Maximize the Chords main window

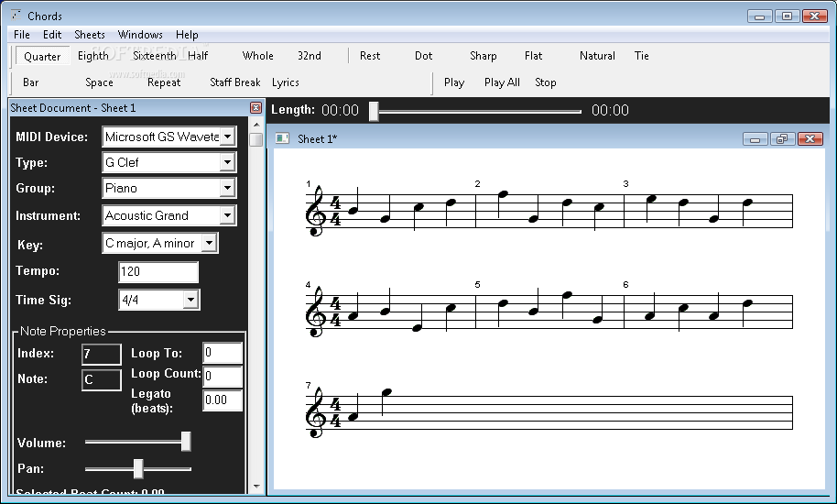787,16
